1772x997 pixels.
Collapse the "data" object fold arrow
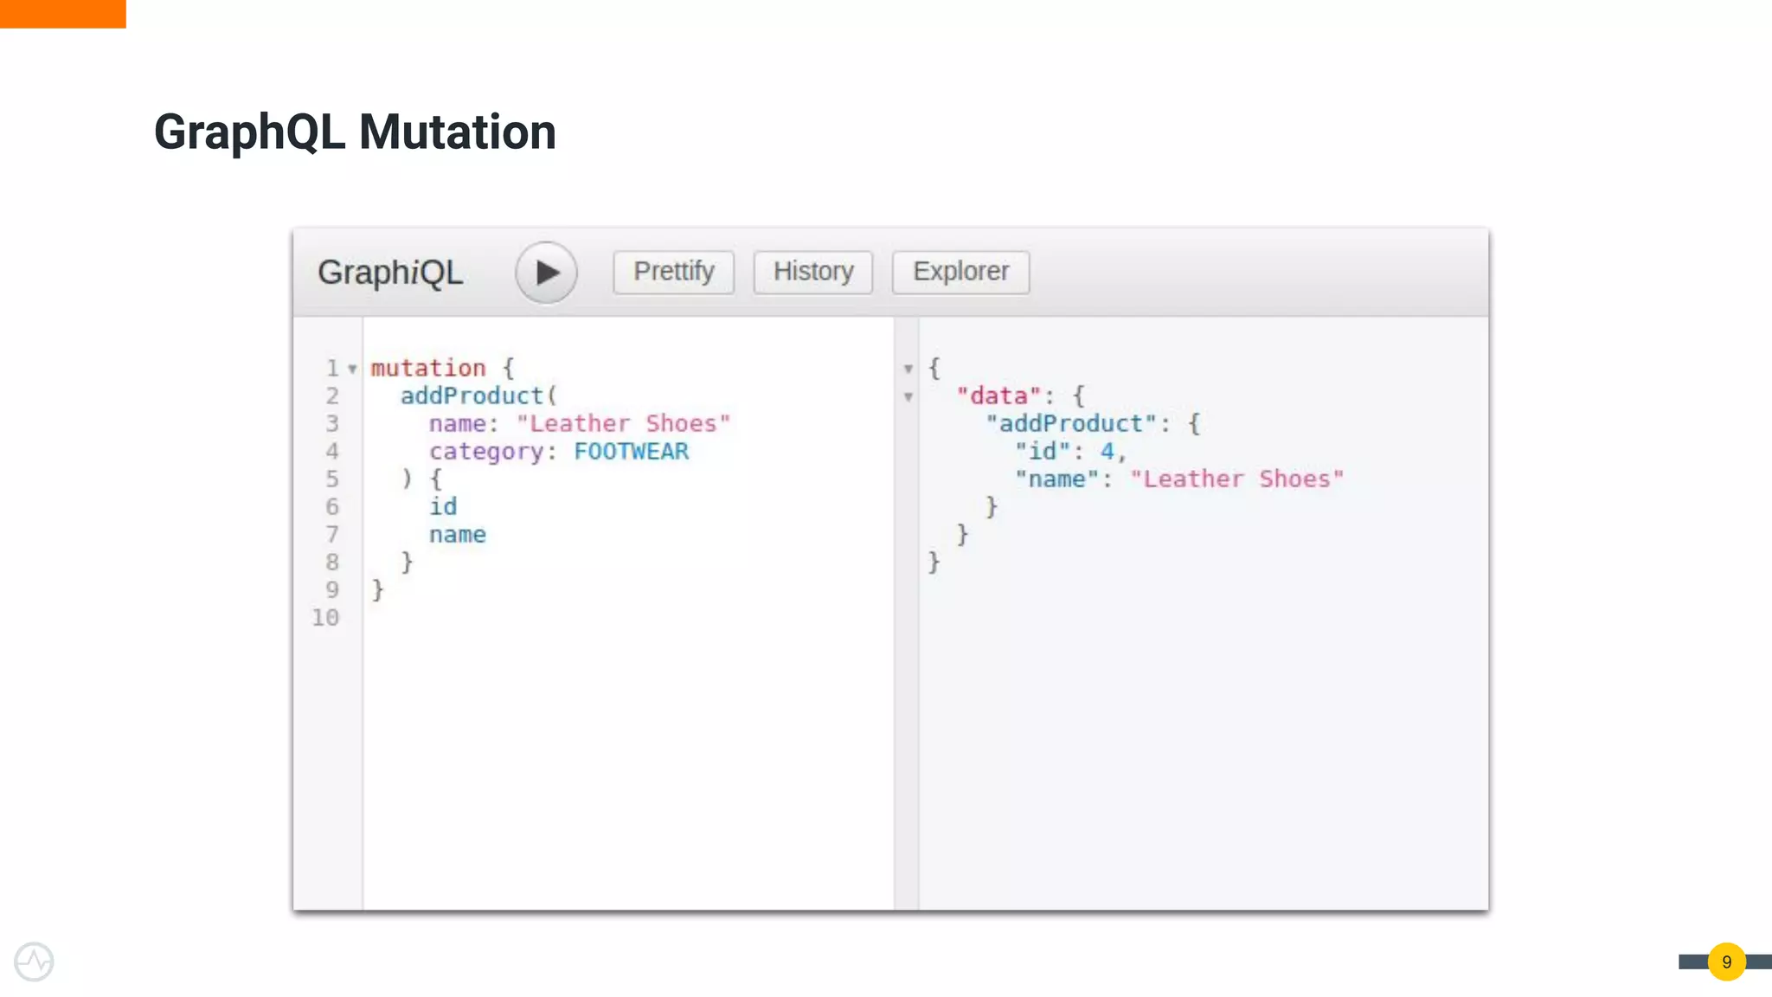point(908,397)
